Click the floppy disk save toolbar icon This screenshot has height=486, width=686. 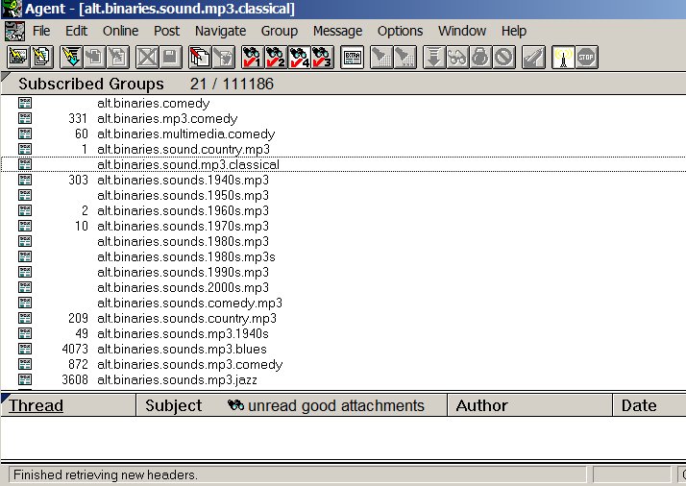click(x=170, y=57)
